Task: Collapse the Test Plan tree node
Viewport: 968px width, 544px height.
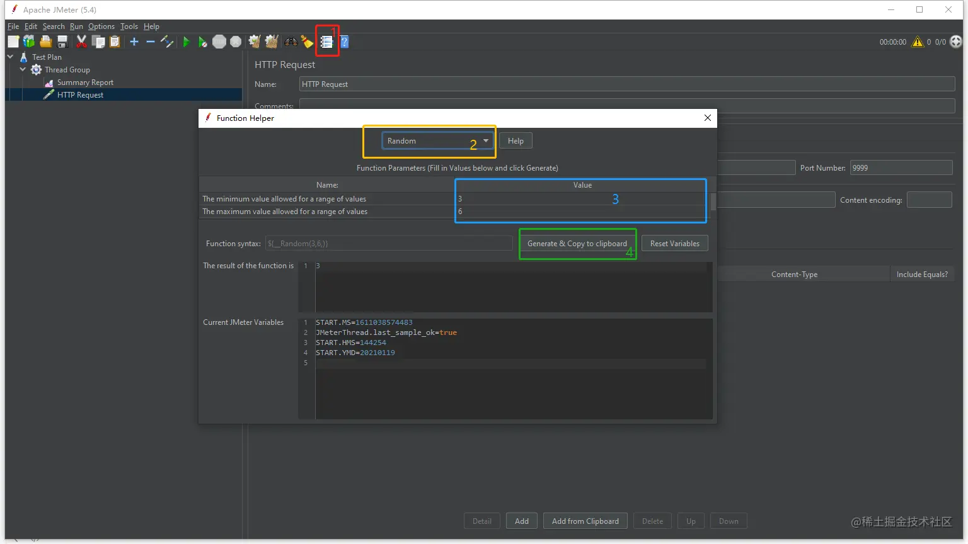Action: click(10, 57)
